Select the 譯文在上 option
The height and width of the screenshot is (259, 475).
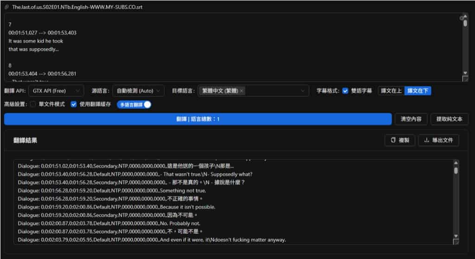coord(391,91)
